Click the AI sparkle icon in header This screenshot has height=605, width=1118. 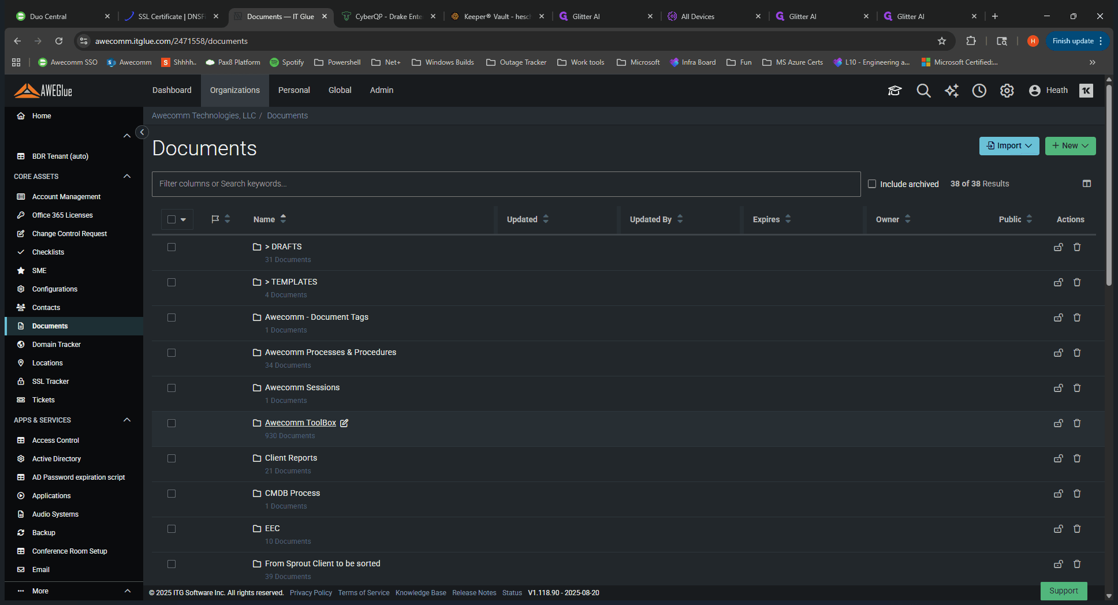[951, 91]
